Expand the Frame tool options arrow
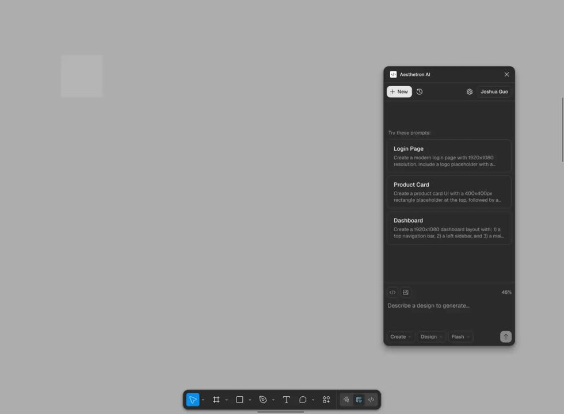This screenshot has width=564, height=414. (227, 400)
